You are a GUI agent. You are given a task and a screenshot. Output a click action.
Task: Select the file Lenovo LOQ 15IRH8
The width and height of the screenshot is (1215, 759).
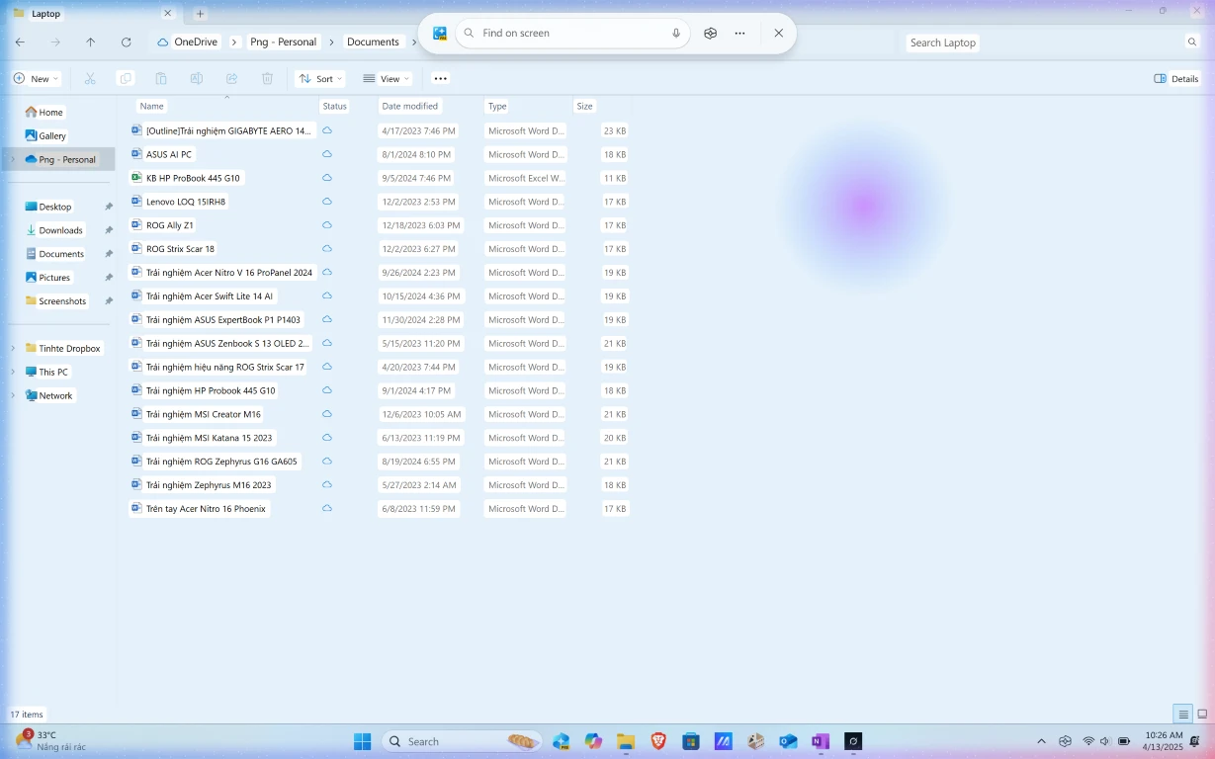coord(186,202)
